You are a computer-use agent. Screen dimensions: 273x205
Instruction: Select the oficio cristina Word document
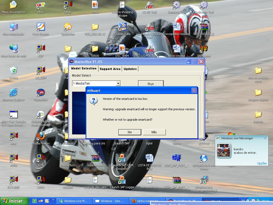tap(176, 51)
